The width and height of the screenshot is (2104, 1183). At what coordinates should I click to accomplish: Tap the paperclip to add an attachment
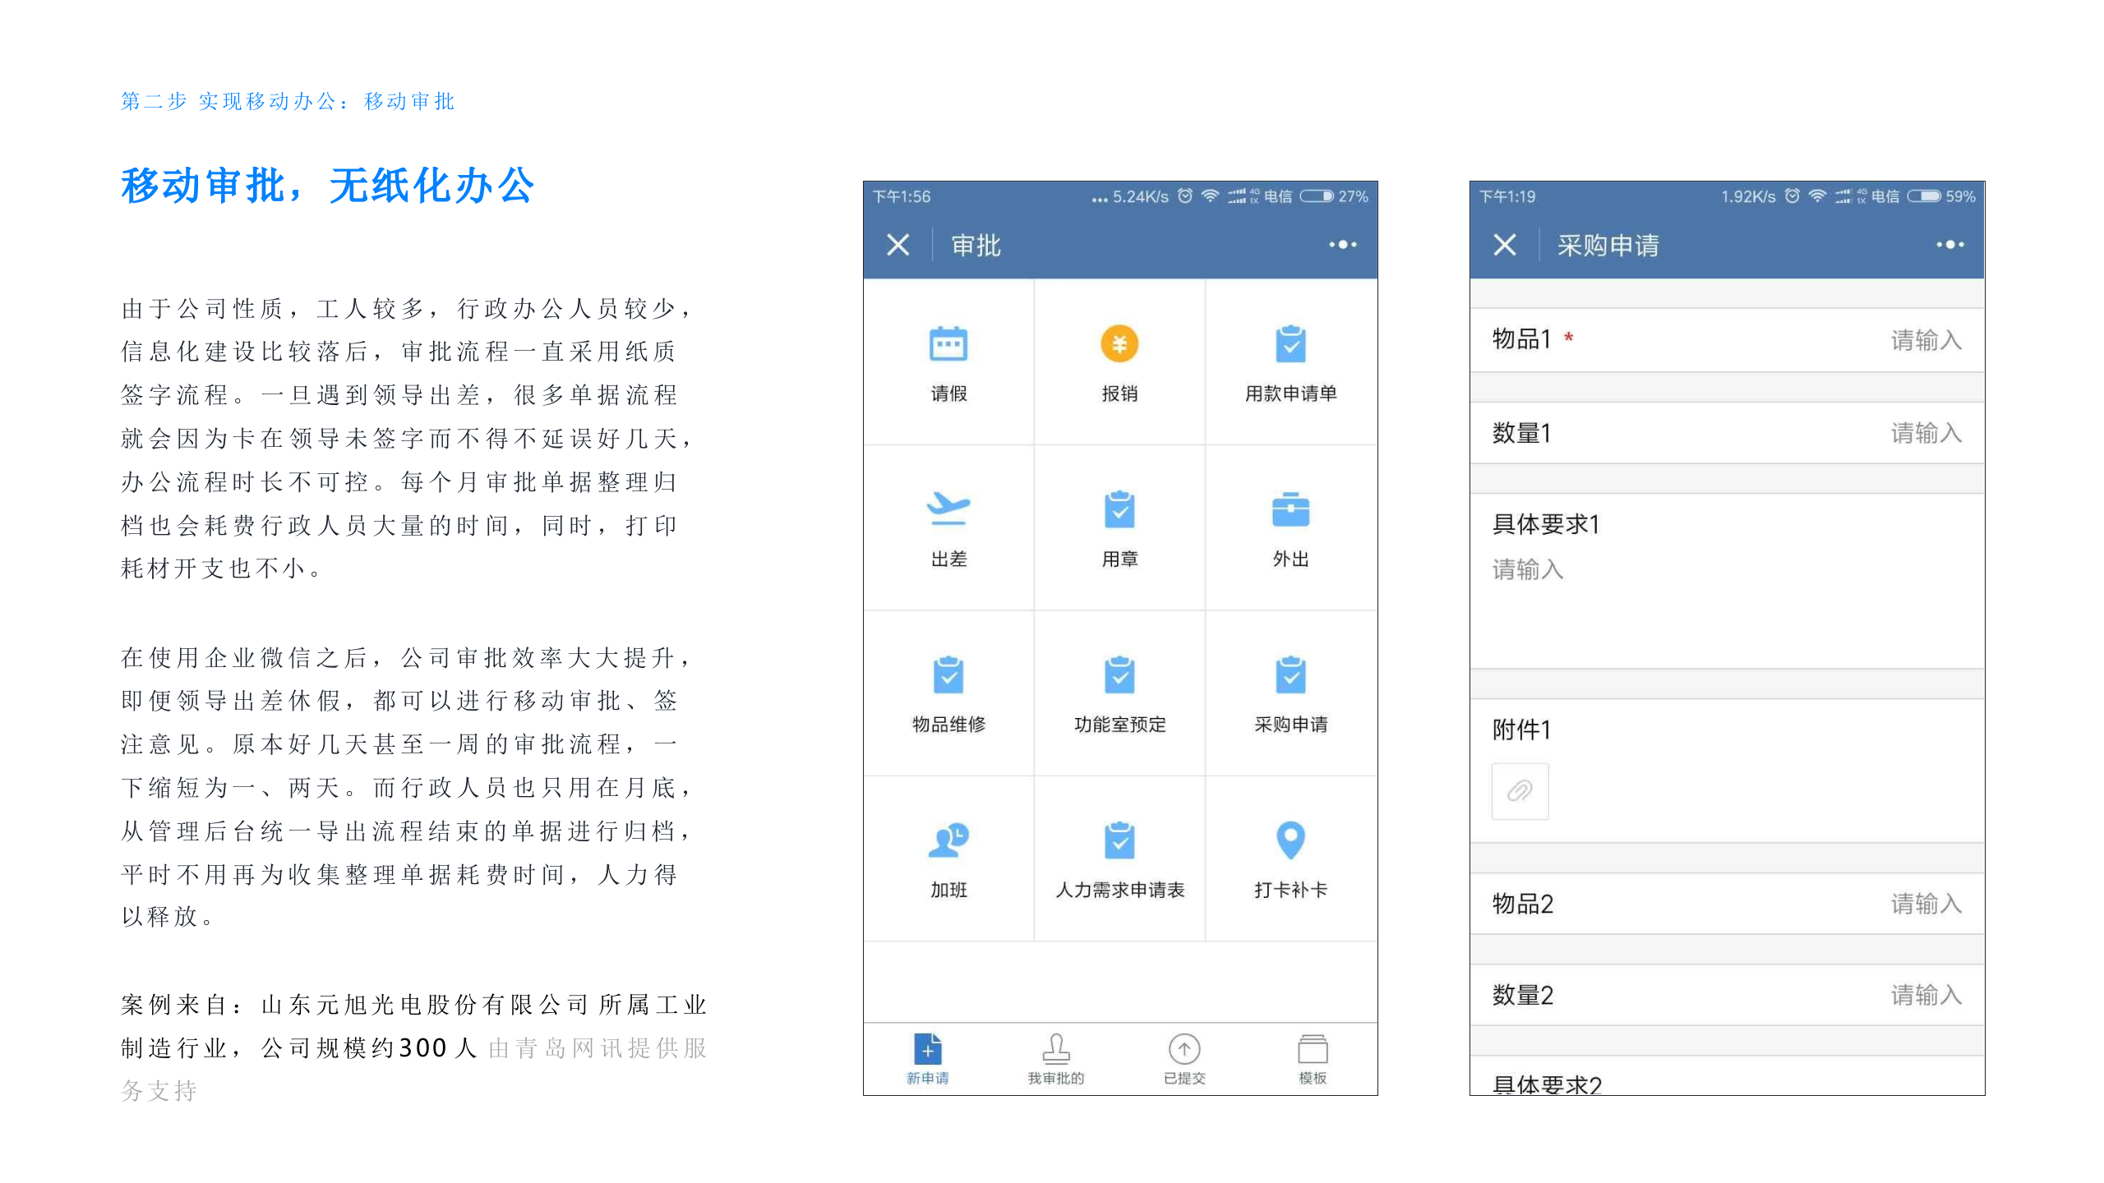click(1520, 790)
